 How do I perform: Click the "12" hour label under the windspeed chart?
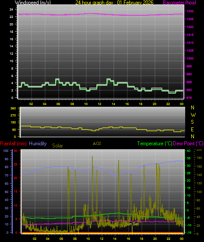[x=99, y=104]
